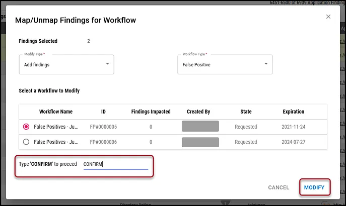
Task: Click expiration date 2021-11-24
Action: 293,127
